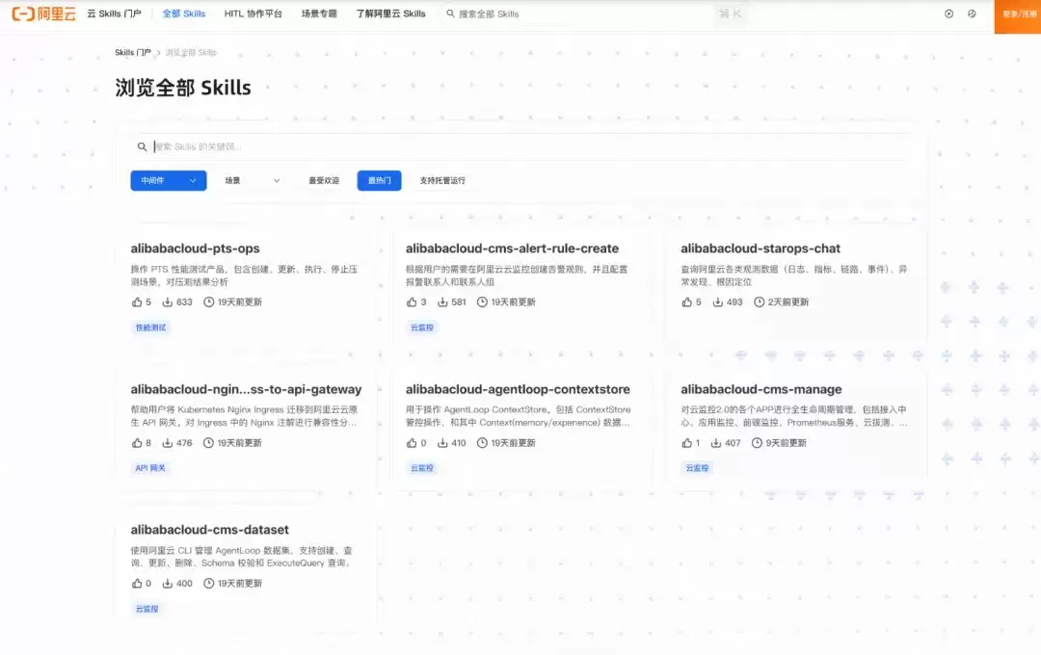Viewport: 1041px width, 655px height.
Task: Click 云监控 tag on cms-alert-rule-create card
Action: [421, 327]
